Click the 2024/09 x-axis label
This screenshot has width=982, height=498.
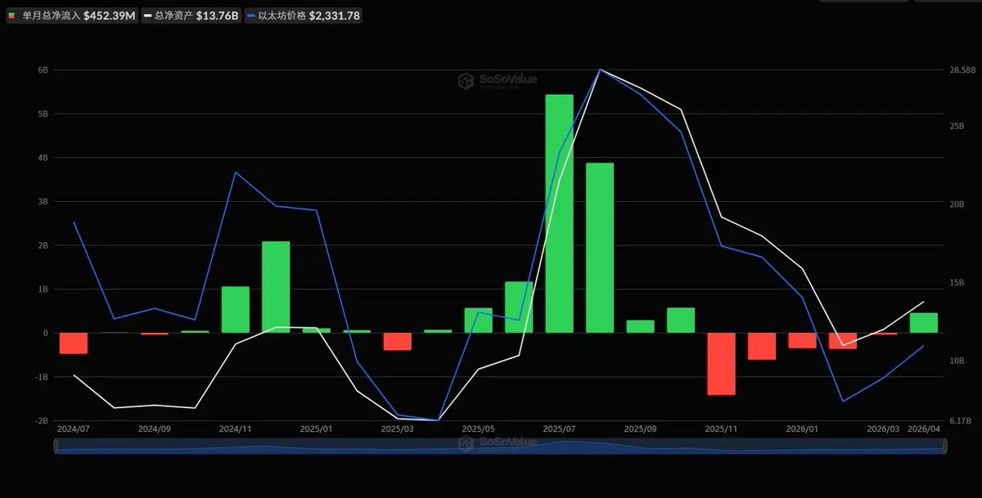[x=155, y=428]
